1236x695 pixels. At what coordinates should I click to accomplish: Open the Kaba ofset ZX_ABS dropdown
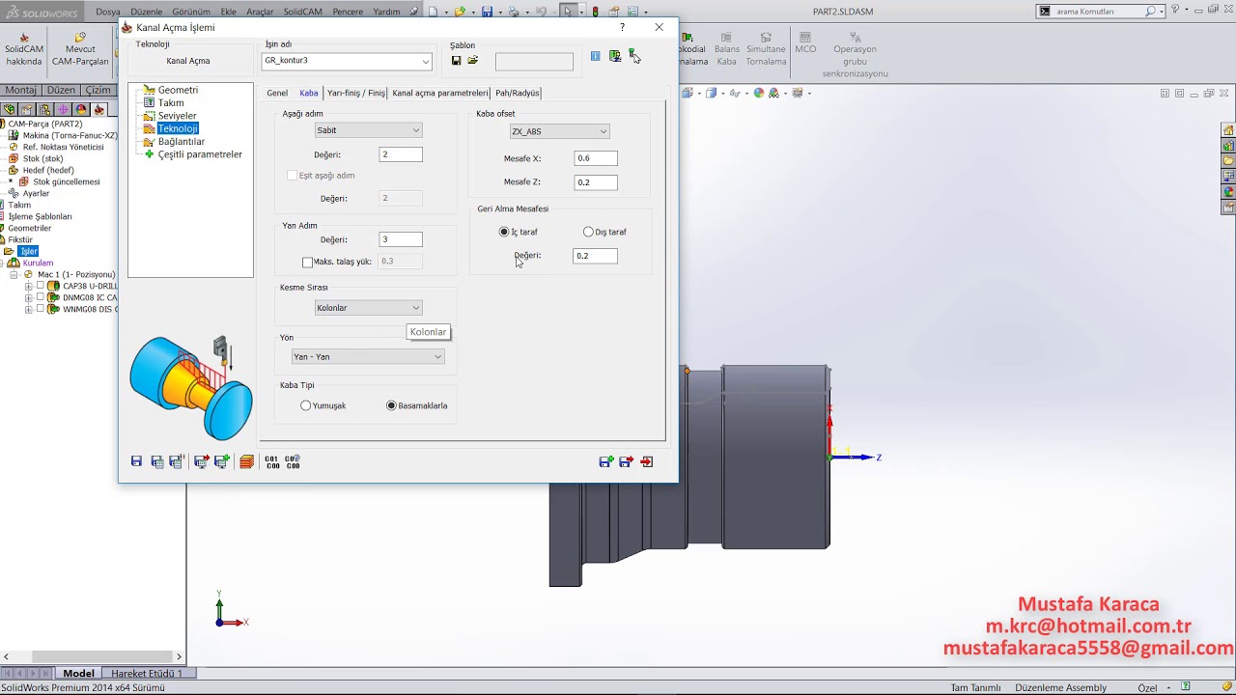tap(604, 131)
